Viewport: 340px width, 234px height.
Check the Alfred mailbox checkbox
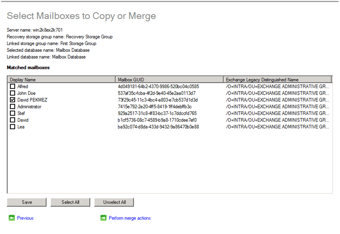click(13, 87)
